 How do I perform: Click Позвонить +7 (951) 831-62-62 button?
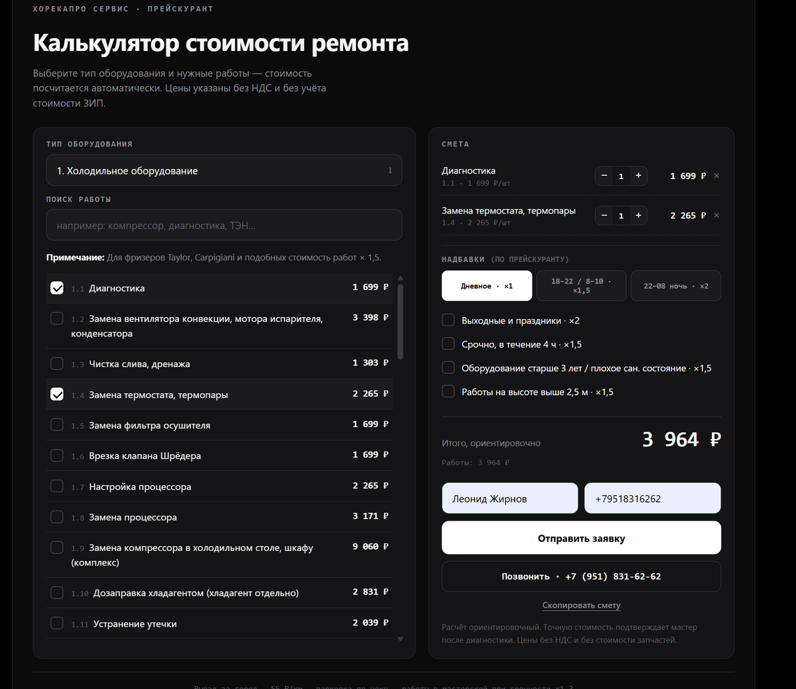581,576
